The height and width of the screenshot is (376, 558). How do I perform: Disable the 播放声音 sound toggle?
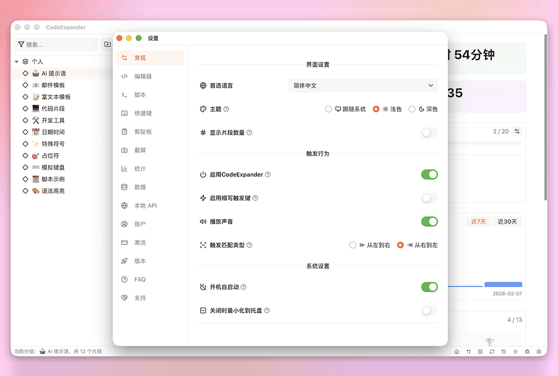coord(429,221)
